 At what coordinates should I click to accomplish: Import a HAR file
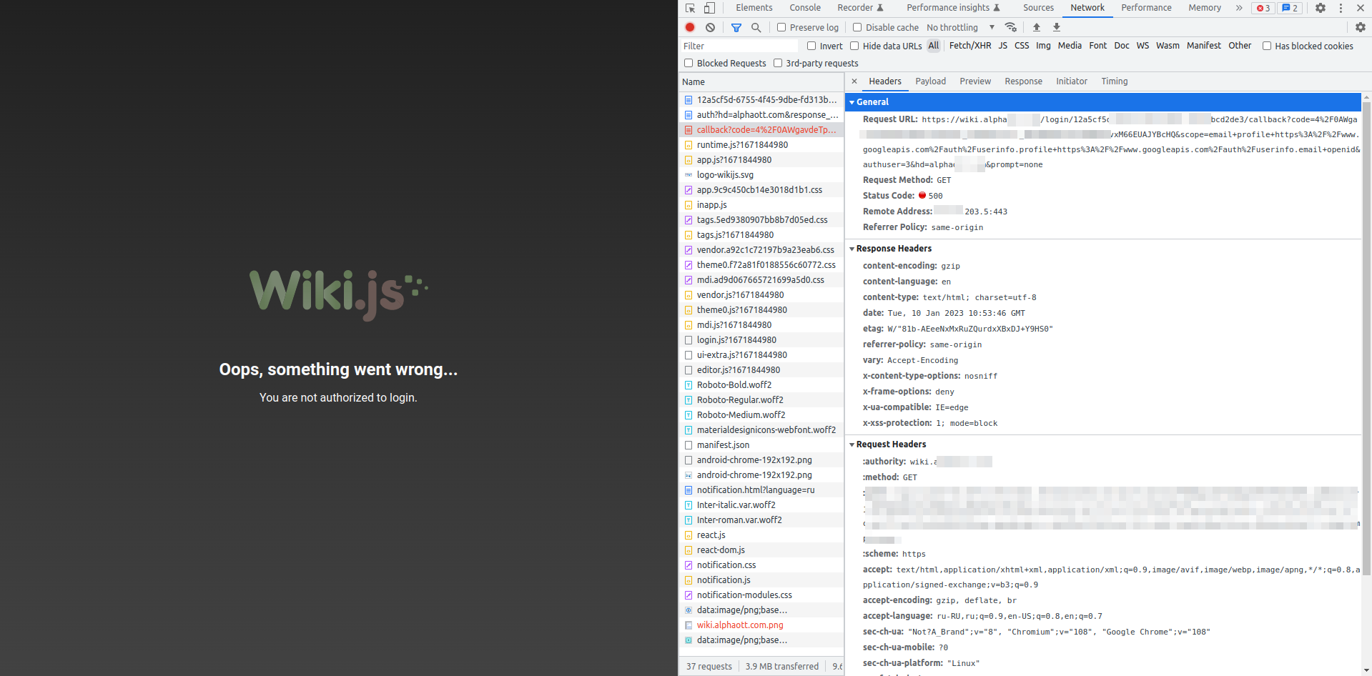coord(1036,27)
